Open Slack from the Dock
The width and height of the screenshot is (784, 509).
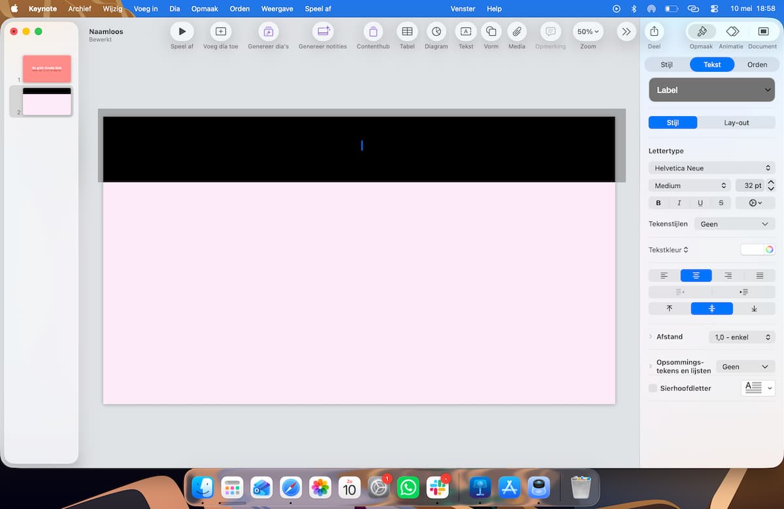tap(437, 487)
